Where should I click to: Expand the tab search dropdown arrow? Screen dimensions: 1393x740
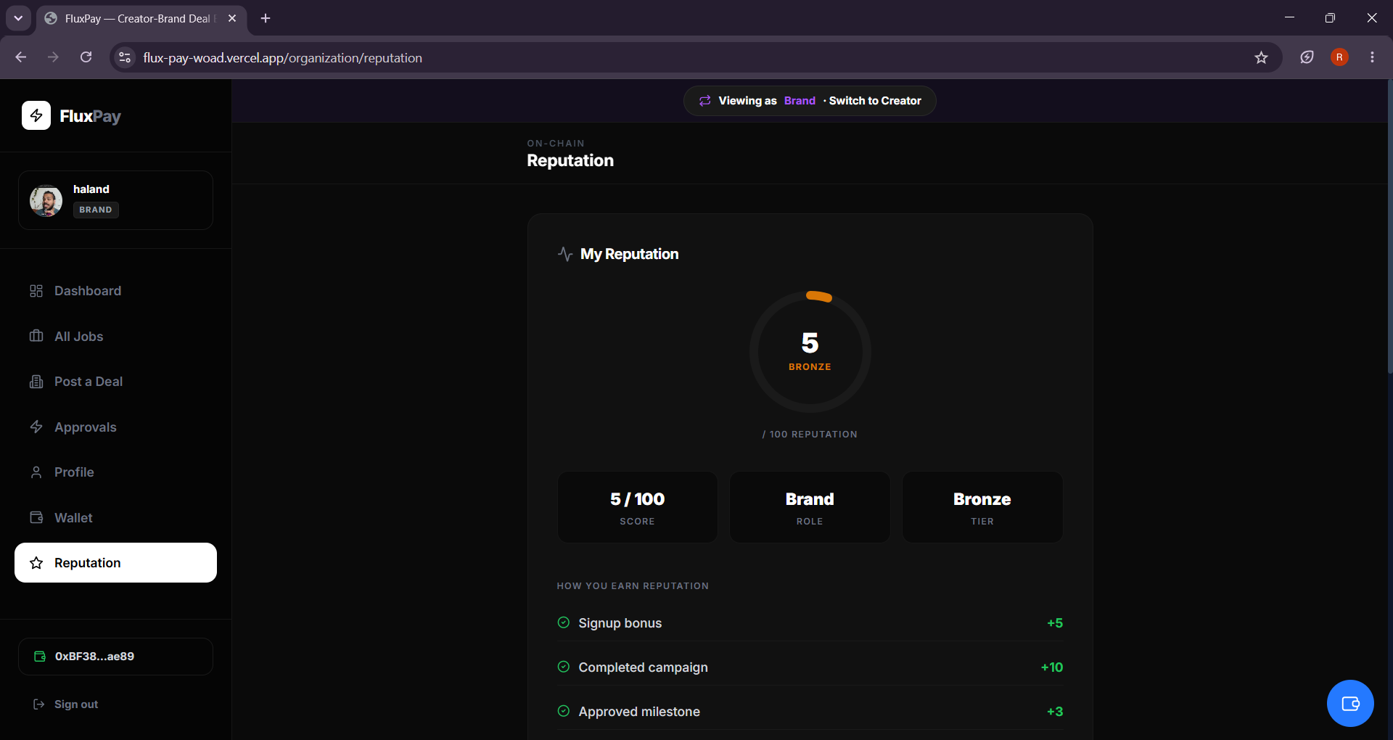pos(18,18)
